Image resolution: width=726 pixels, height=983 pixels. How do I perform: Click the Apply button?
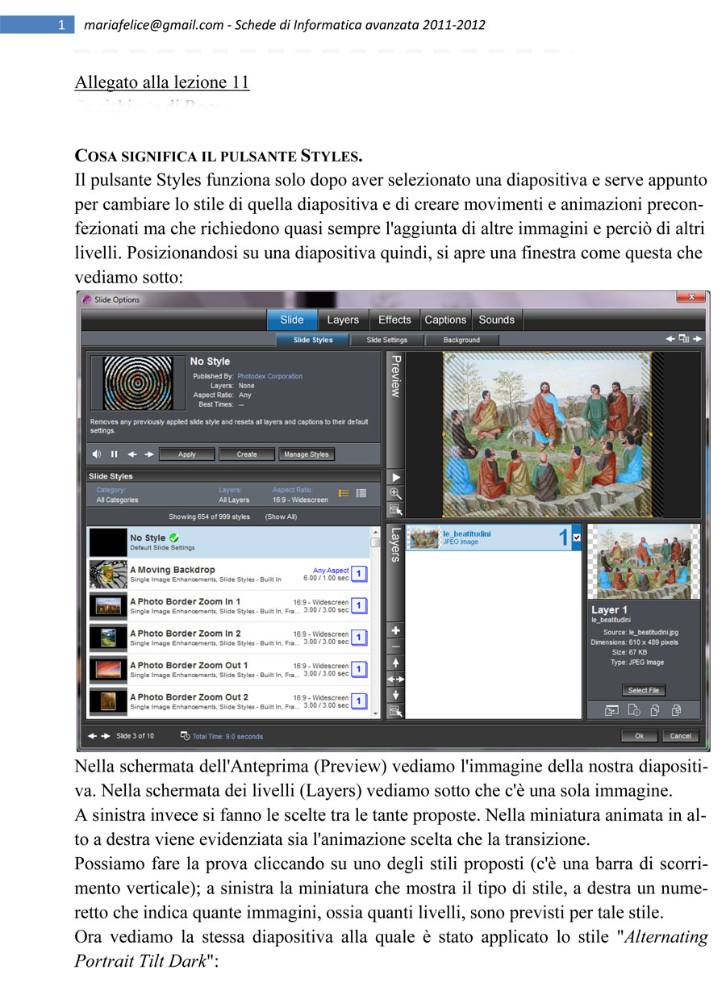[x=187, y=454]
